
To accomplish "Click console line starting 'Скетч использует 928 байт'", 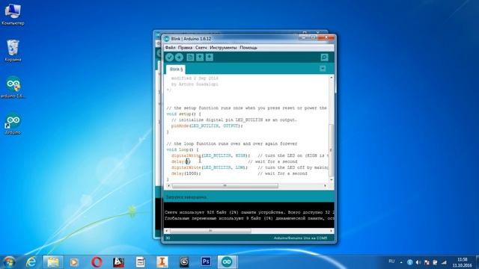I will [249, 212].
